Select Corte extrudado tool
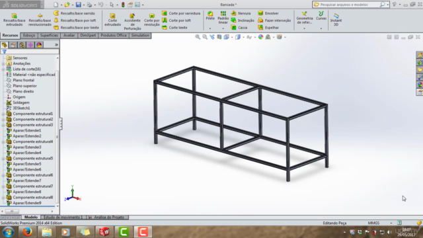The image size is (423, 238). (x=112, y=20)
